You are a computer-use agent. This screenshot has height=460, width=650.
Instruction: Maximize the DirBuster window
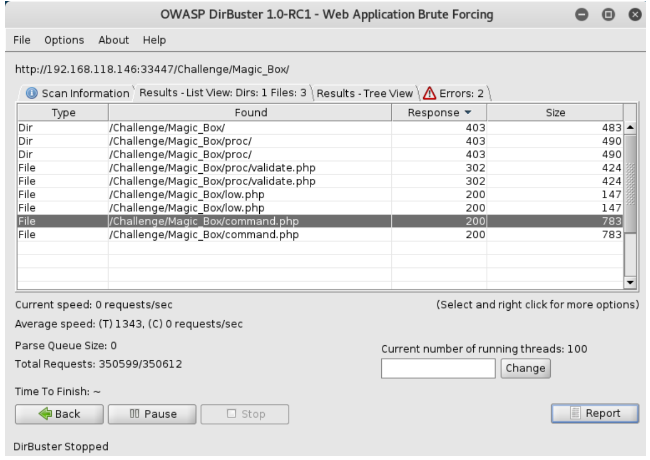point(608,14)
